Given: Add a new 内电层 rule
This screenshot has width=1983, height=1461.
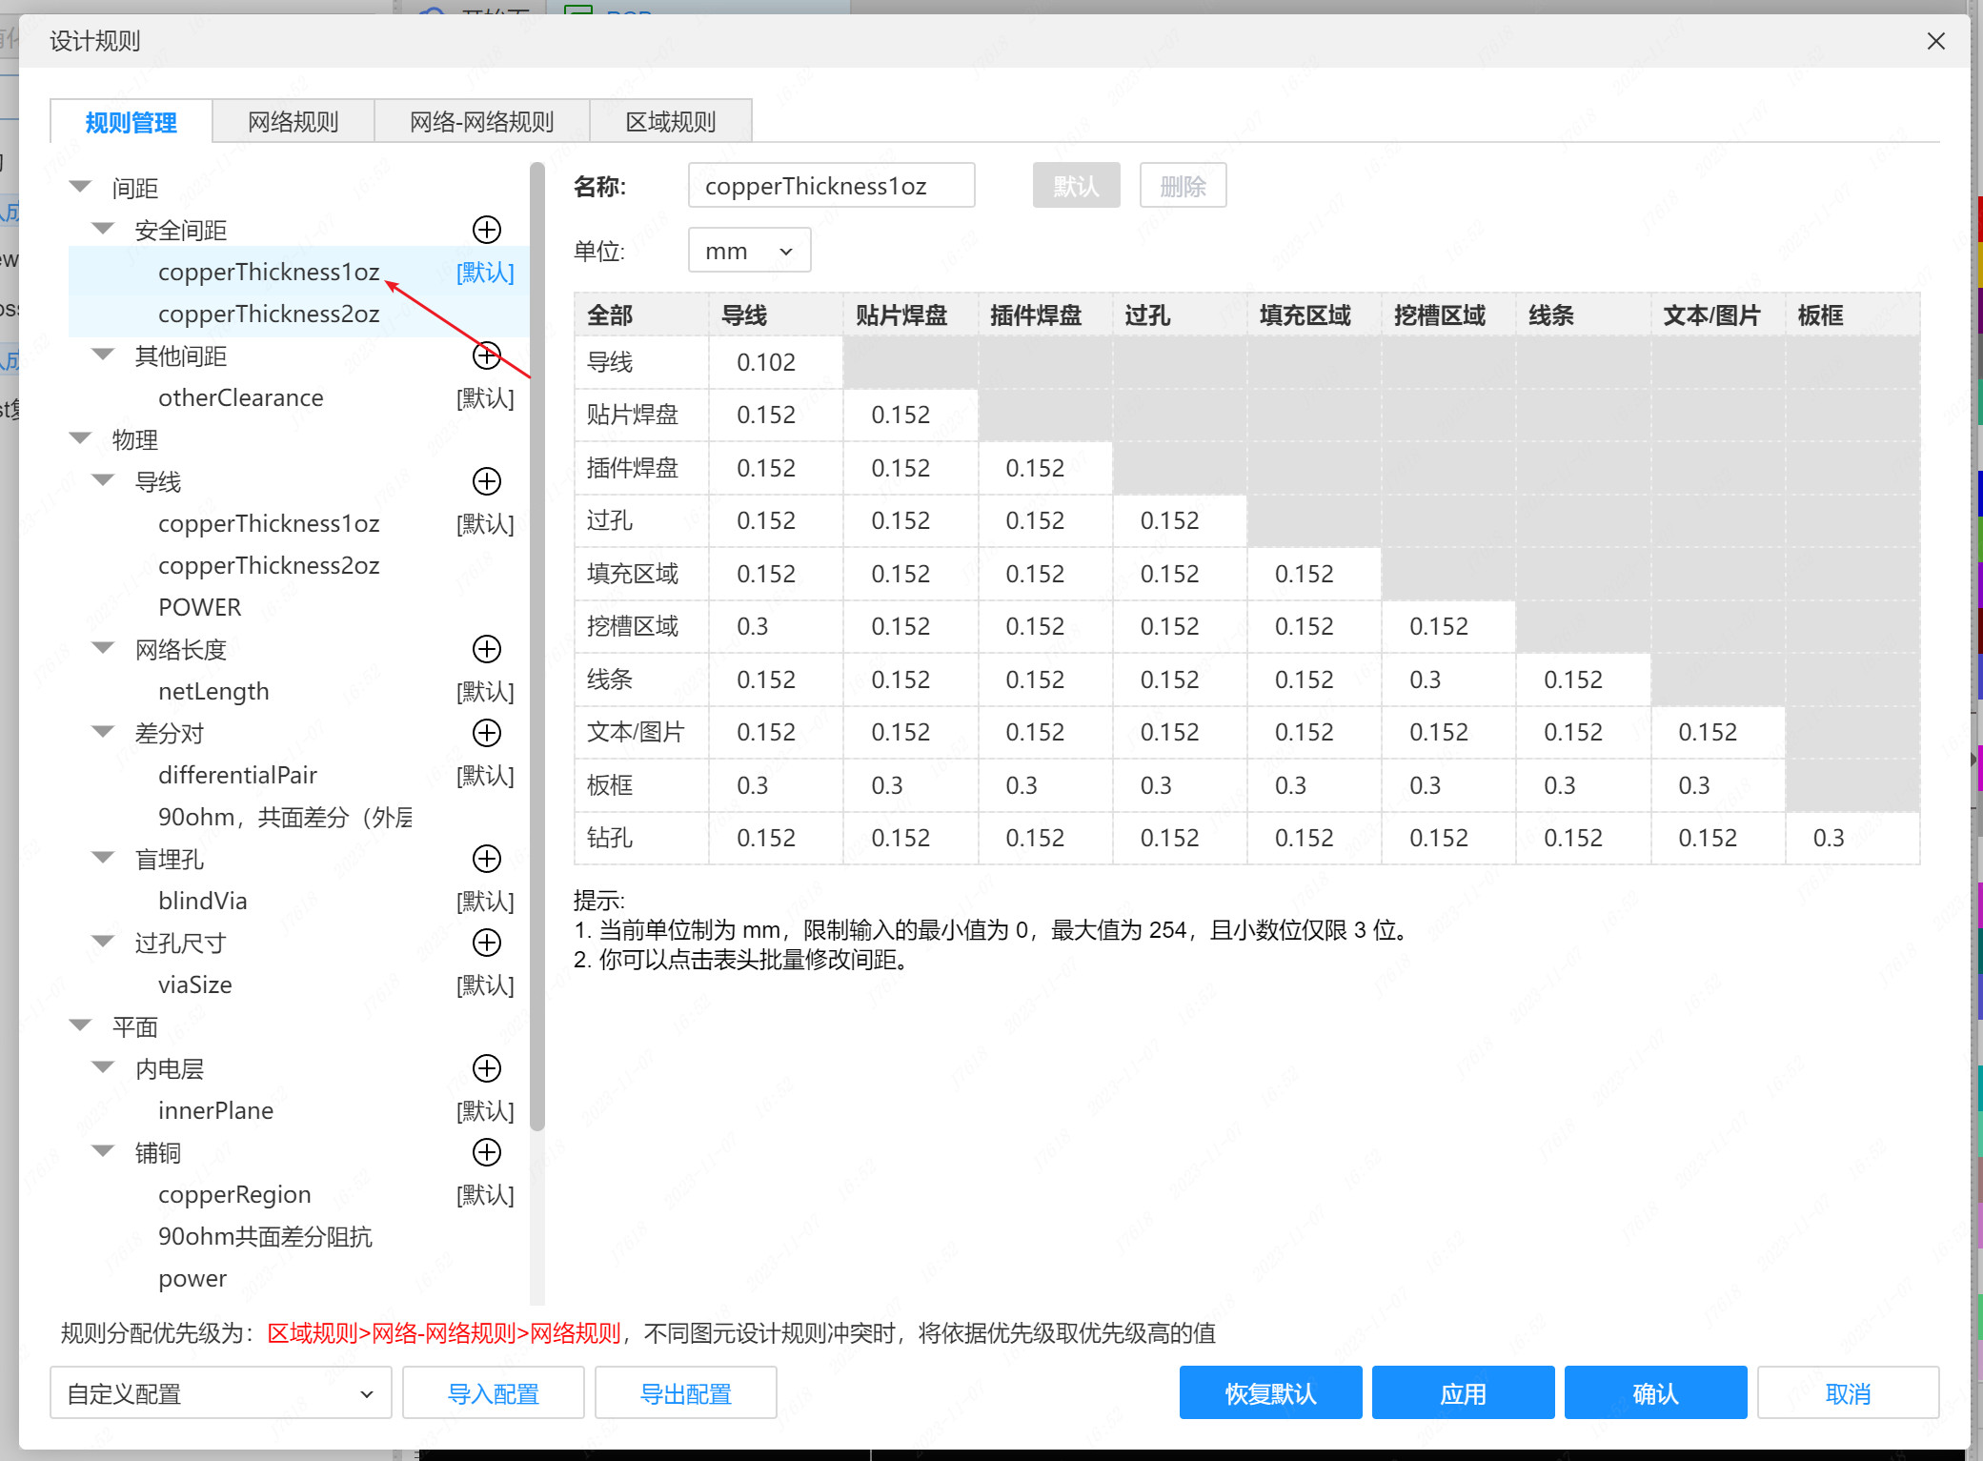Looking at the screenshot, I should click(x=487, y=1068).
